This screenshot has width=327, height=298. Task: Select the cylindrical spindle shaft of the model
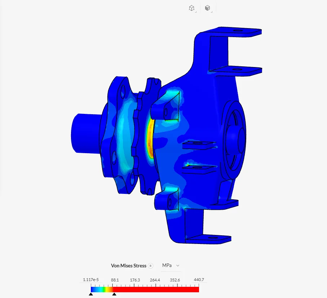86,133
